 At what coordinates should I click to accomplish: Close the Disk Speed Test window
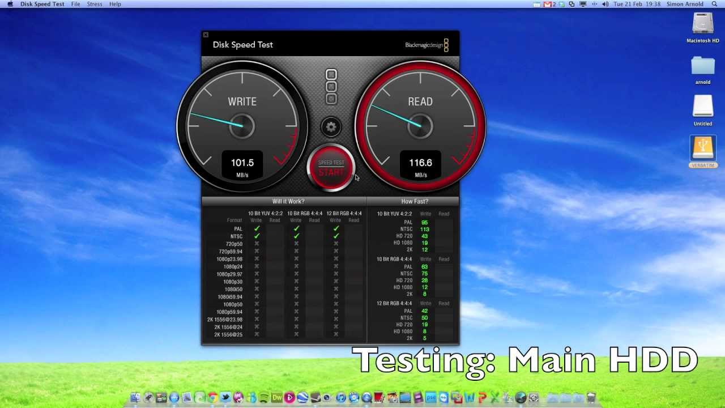tap(206, 35)
